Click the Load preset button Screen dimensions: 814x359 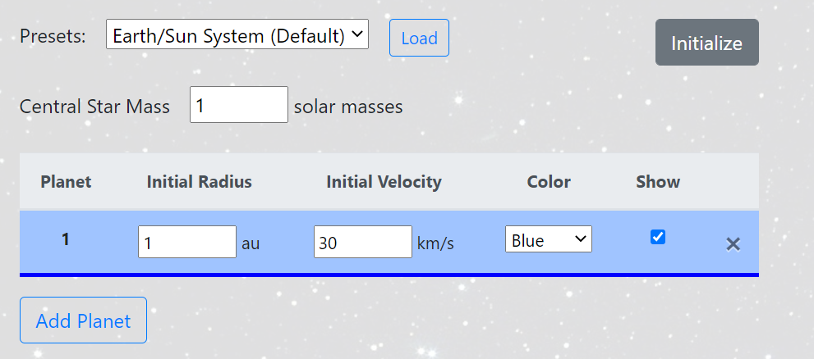coord(419,38)
